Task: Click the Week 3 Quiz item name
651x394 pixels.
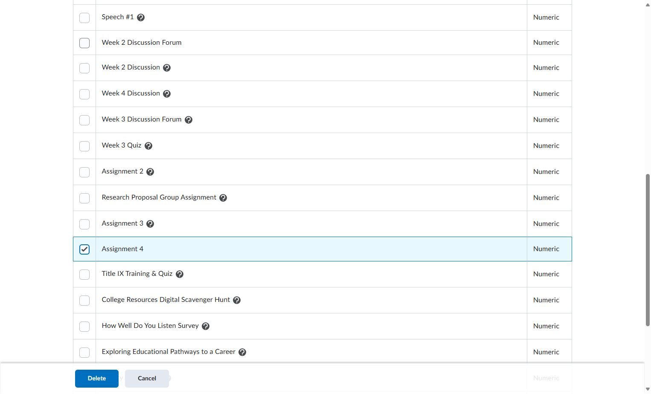Action: click(122, 145)
